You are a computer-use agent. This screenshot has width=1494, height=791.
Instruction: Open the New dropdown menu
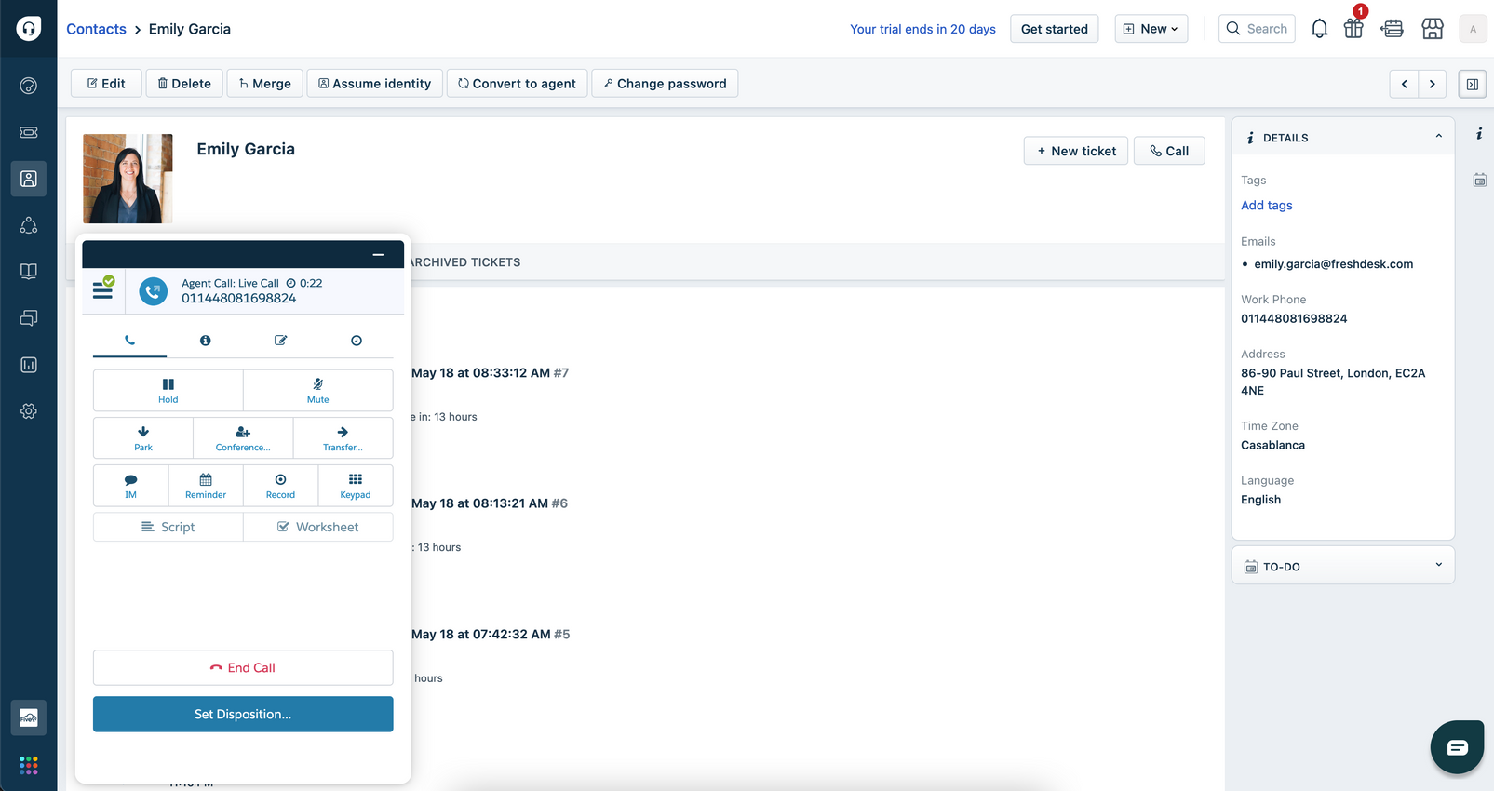tap(1151, 29)
